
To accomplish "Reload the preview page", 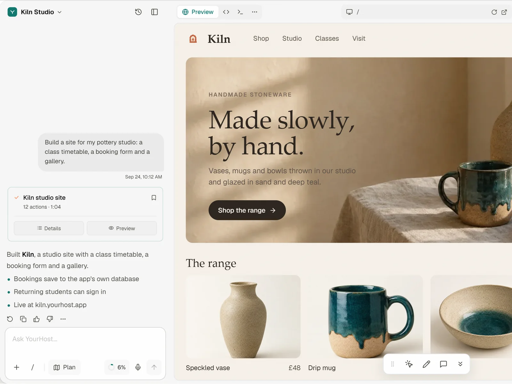I will [x=494, y=12].
